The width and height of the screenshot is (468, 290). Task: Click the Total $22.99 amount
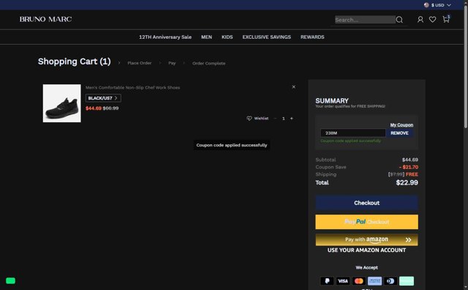[407, 182]
